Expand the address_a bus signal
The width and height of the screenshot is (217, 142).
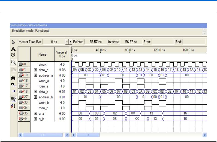pos(35,75)
